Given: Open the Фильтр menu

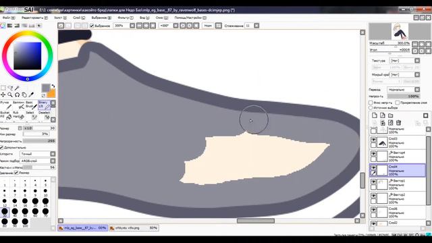Looking at the screenshot, I should click(x=126, y=18).
